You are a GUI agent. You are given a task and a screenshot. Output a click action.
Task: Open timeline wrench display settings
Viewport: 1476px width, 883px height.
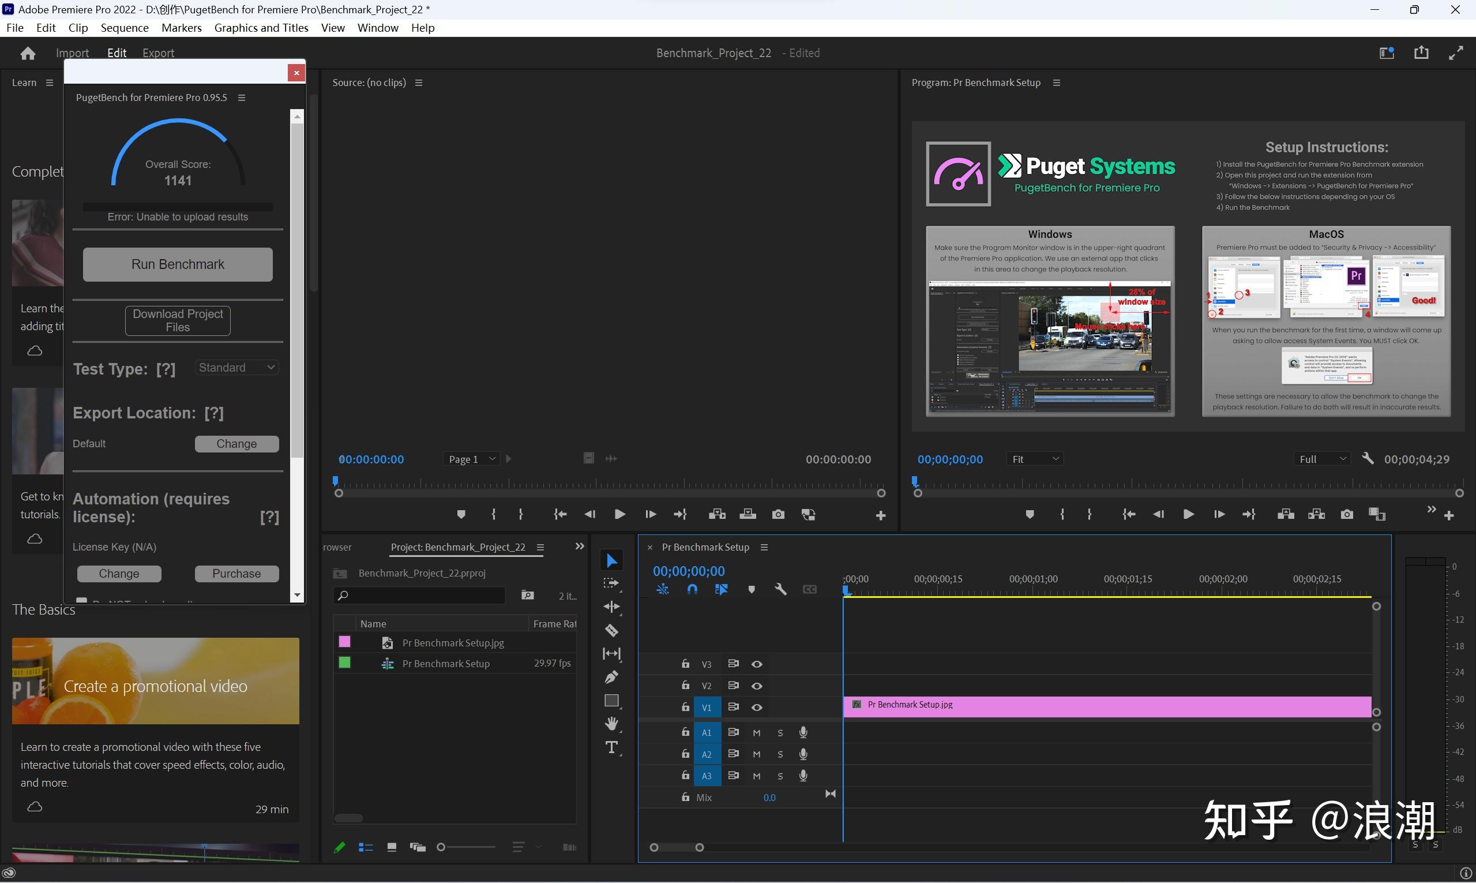pos(780,589)
